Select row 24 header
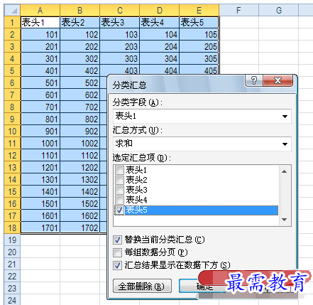Screen dimensions: 313x305 click(x=12, y=300)
